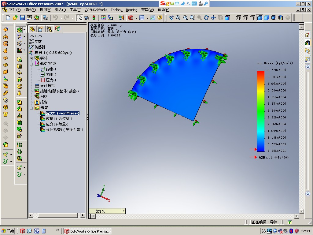Click the Zoom to Area icon

(185, 18)
